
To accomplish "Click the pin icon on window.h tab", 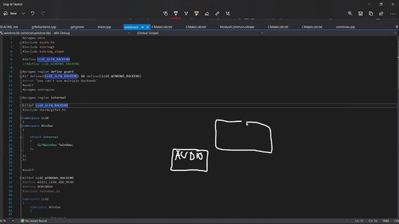I will click(x=143, y=27).
